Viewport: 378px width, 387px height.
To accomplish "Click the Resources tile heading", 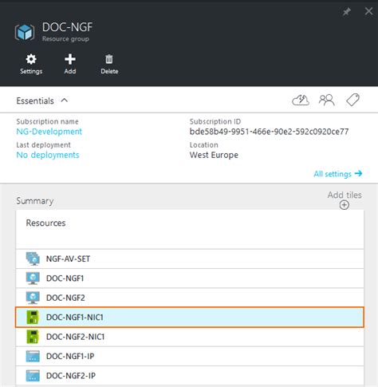I will click(x=45, y=223).
